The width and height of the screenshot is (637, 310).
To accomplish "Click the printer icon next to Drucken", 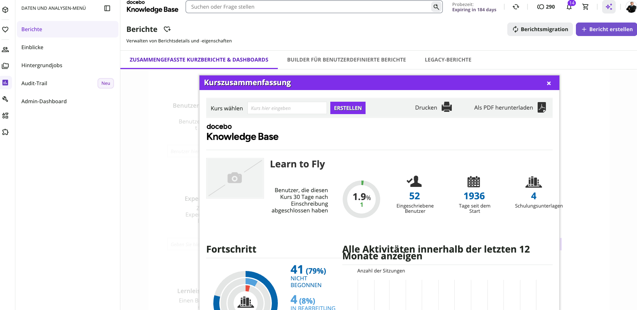I will pyautogui.click(x=447, y=107).
